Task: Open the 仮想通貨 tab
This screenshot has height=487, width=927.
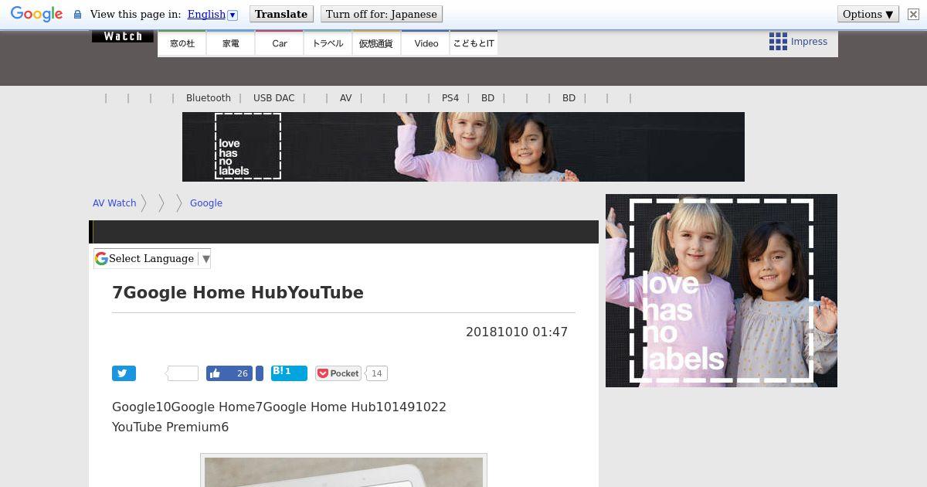Action: 376,43
